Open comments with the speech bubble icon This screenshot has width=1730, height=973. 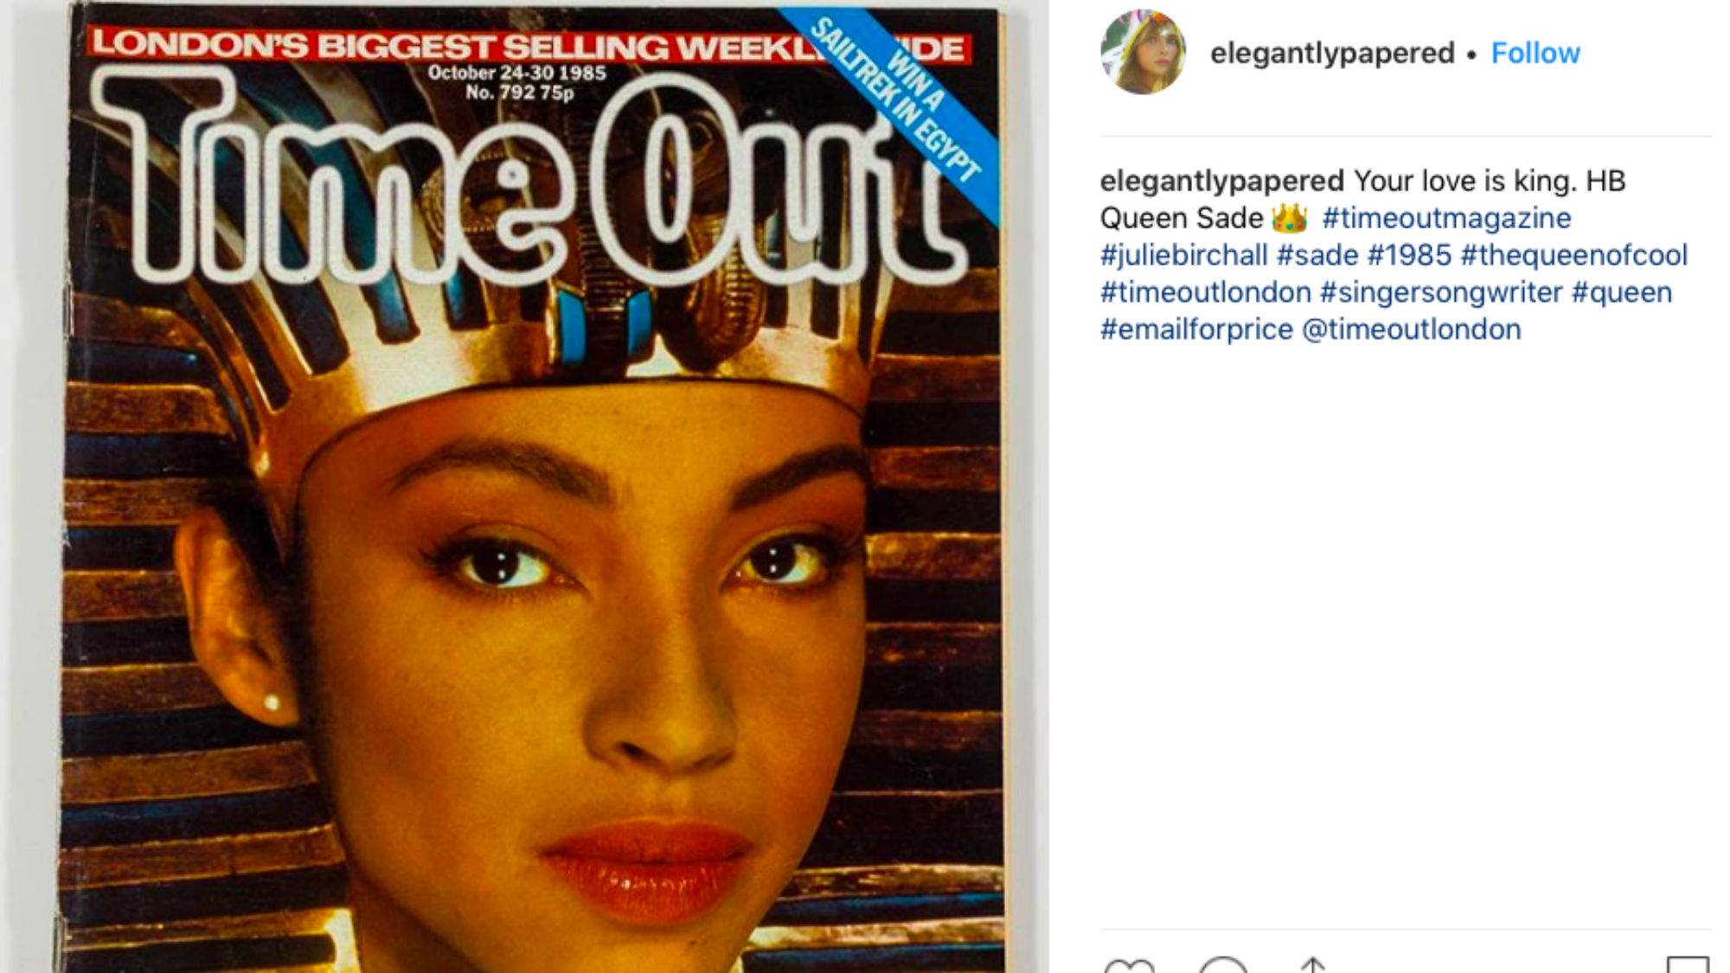pyautogui.click(x=1223, y=965)
